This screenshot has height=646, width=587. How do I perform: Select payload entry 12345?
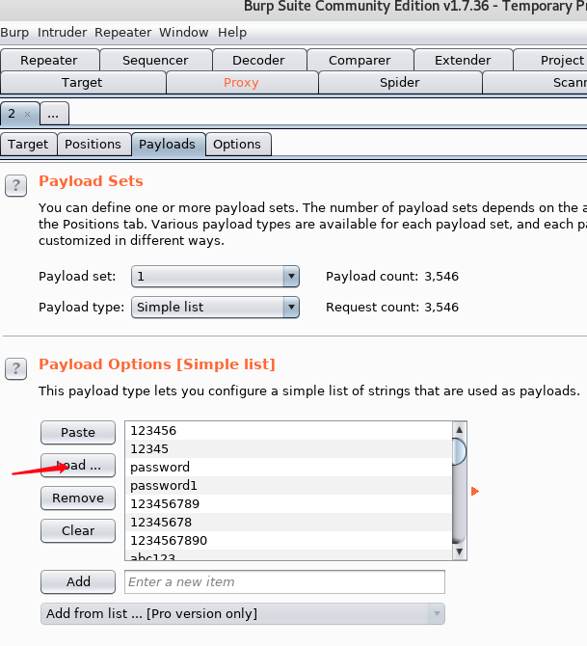coord(288,448)
